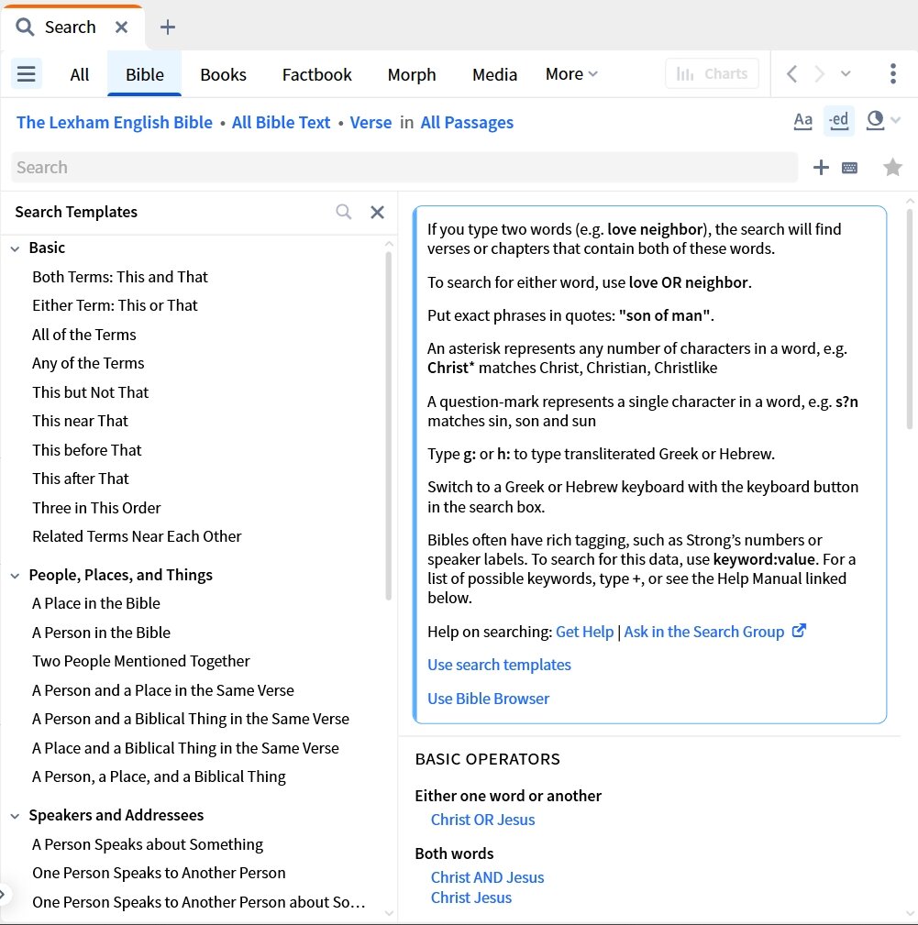The width and height of the screenshot is (918, 925).
Task: Click the plus icon in search box
Action: pos(821,168)
